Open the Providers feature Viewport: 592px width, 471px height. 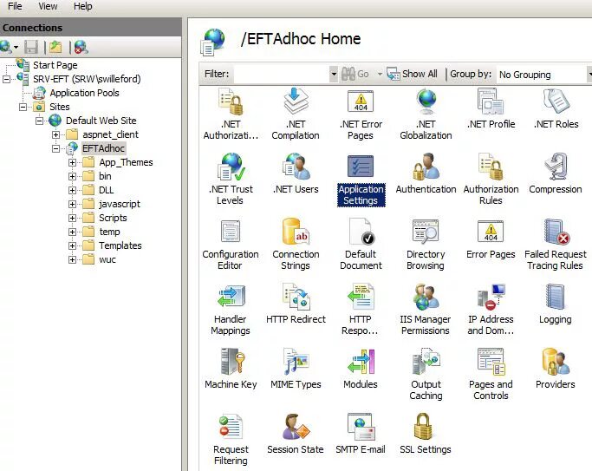pos(556,369)
